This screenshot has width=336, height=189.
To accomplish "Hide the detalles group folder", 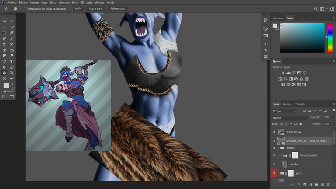I will [x=273, y=148].
